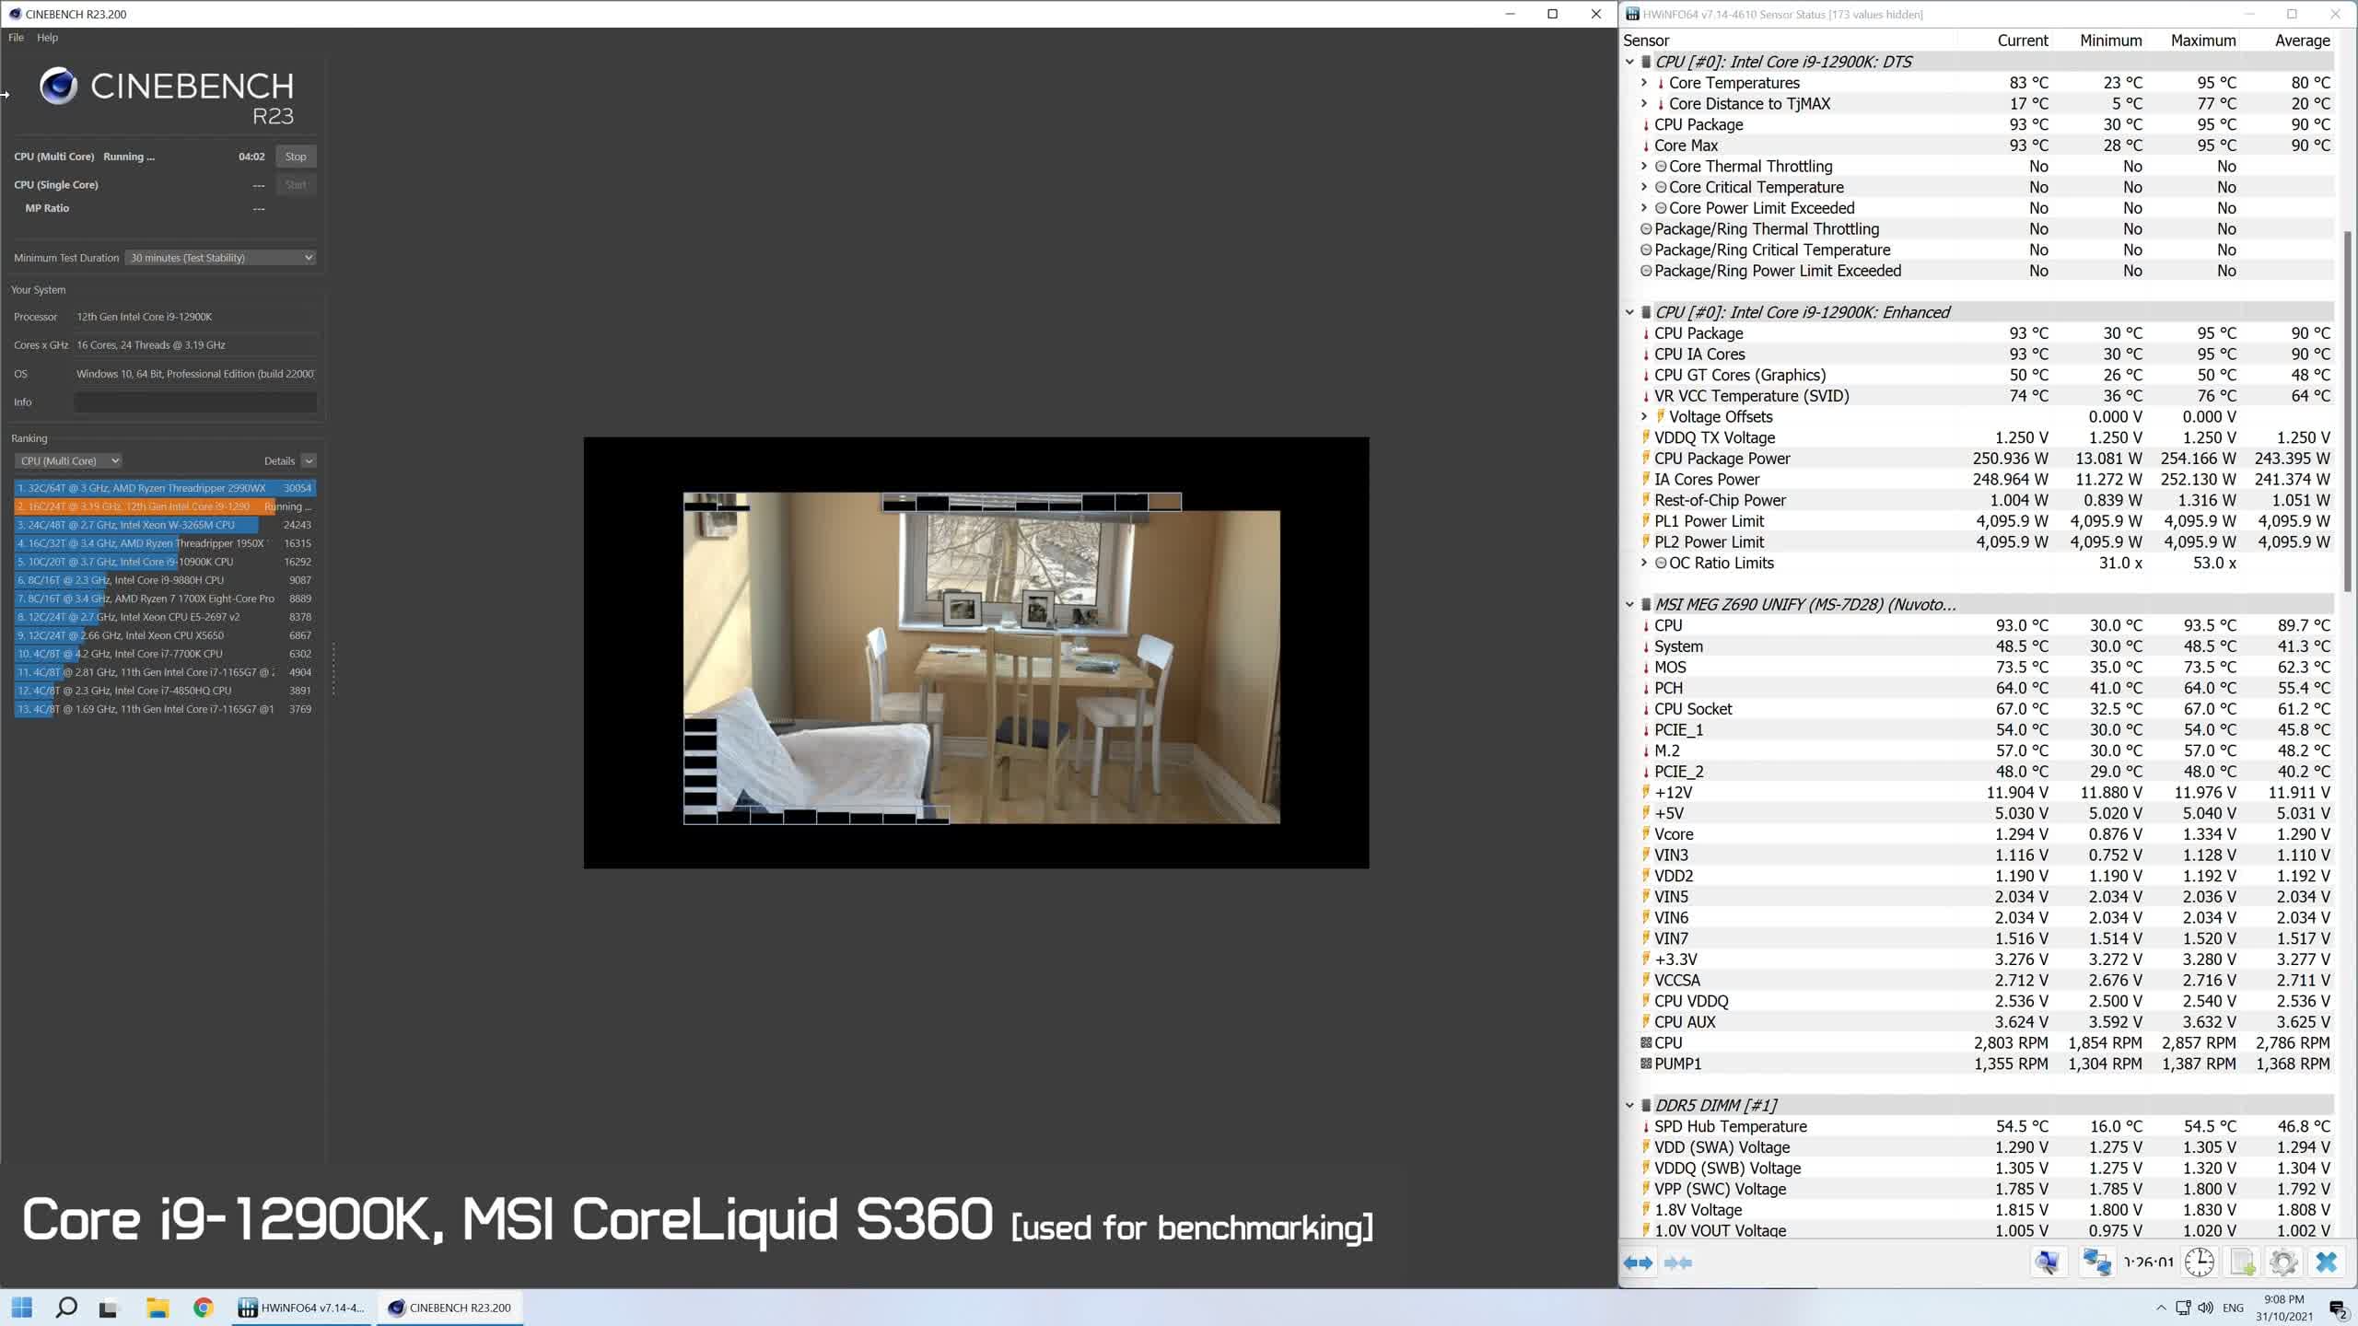Collapse the MSI MEG Z690 UNIFY group
Image resolution: width=2358 pixels, height=1326 pixels.
click(1629, 605)
